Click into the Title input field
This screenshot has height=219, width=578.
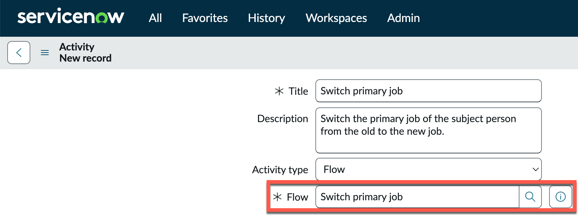click(428, 91)
